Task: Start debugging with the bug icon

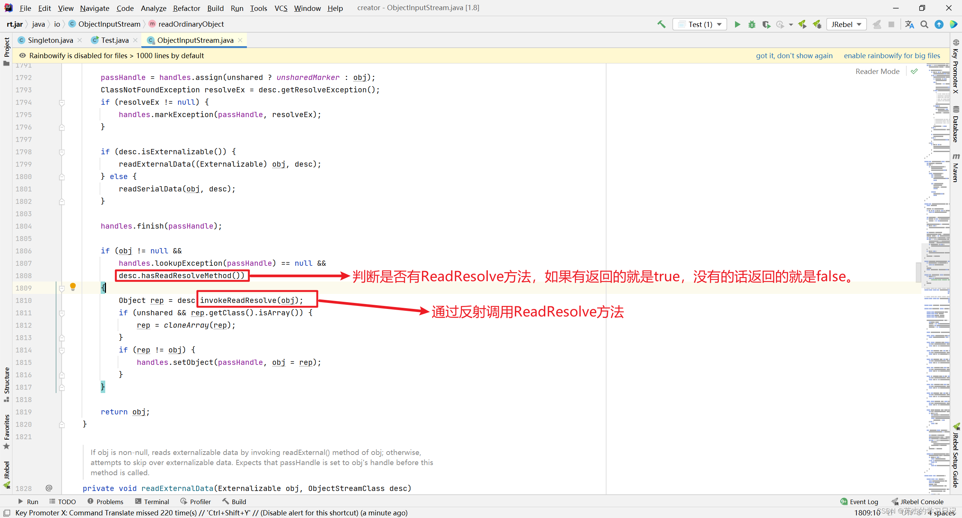Action: 752,24
